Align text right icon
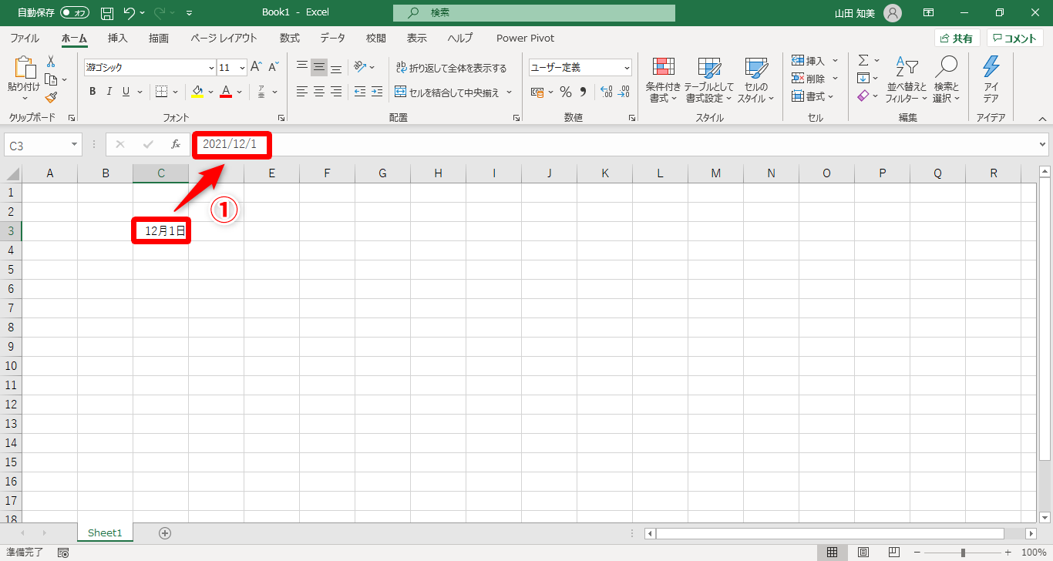The height and width of the screenshot is (561, 1053). click(x=336, y=92)
